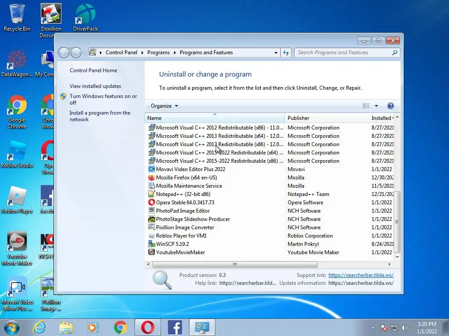Click the horizontal scrollbar thumb of the list

tap(235, 264)
